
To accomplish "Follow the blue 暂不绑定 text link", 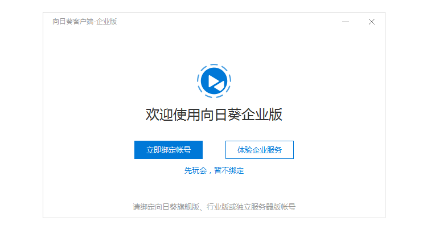I will tap(229, 170).
